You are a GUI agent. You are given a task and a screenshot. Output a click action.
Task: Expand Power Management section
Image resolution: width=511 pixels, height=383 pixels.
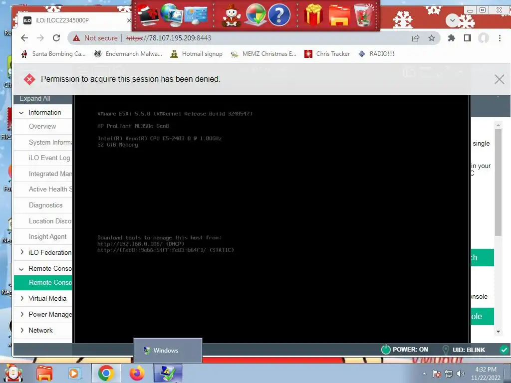(x=22, y=314)
